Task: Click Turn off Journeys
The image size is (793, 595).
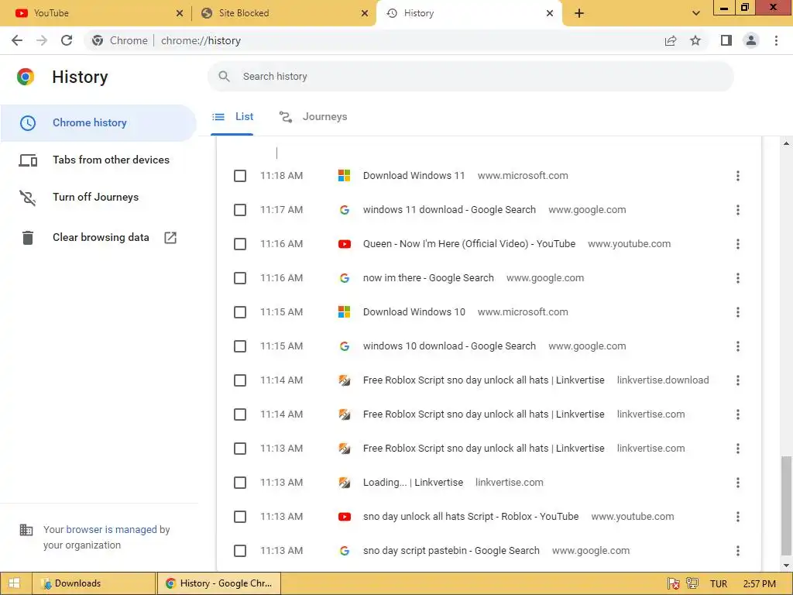Action: click(x=98, y=198)
